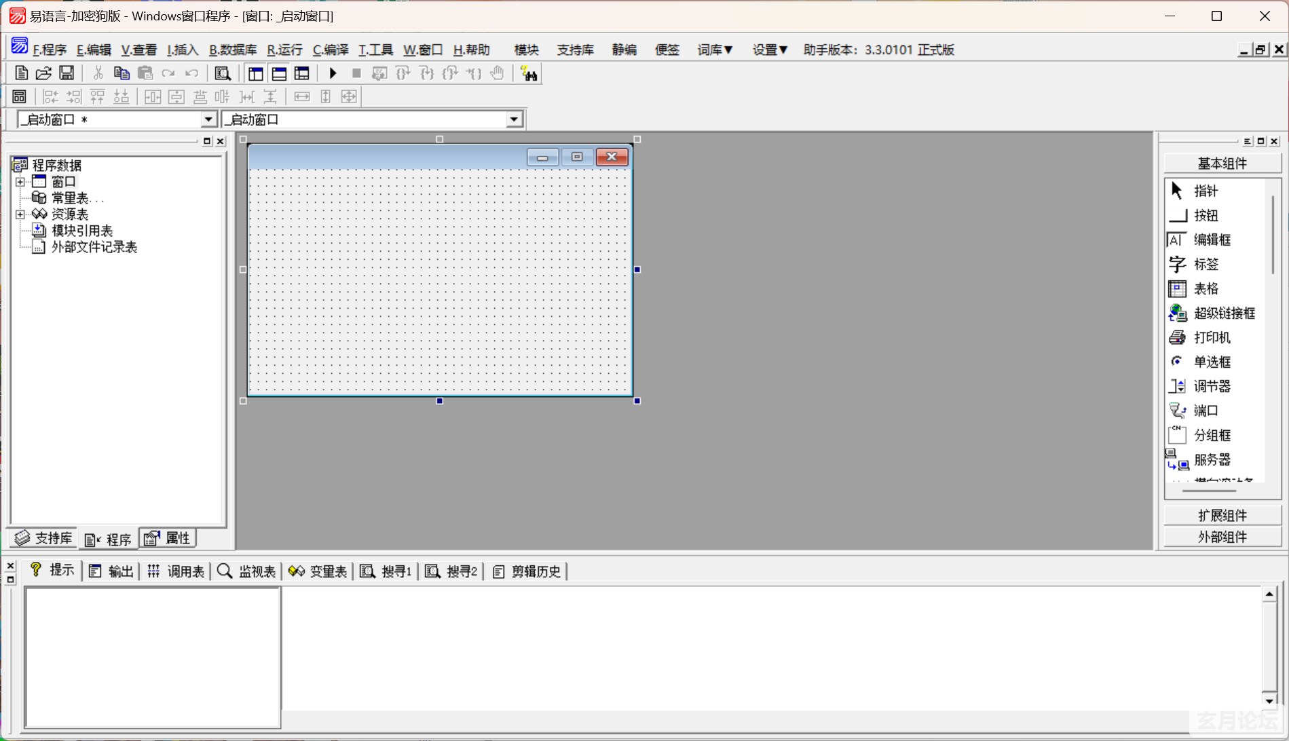1289x741 pixels.
Task: Click the center vertically in window icon
Action: 176,97
